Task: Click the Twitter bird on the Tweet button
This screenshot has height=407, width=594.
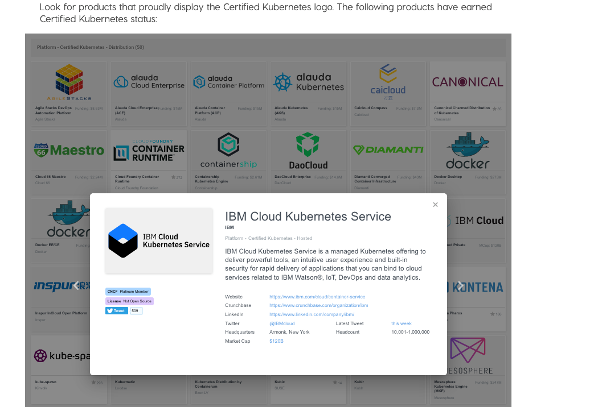Action: pyautogui.click(x=109, y=310)
